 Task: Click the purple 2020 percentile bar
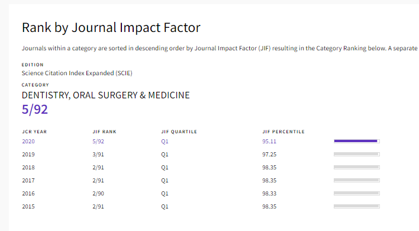click(357, 141)
